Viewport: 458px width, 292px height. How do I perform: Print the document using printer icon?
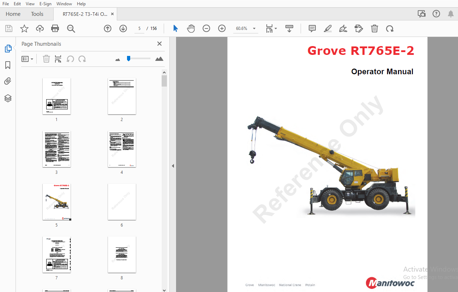55,28
